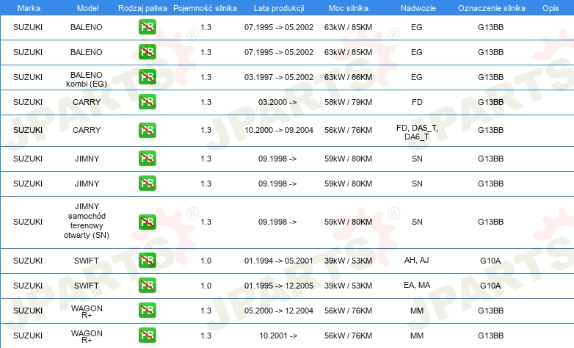
Task: Select '56kW / 76KM' in the CARRY 10.2000 row
Action: point(348,130)
